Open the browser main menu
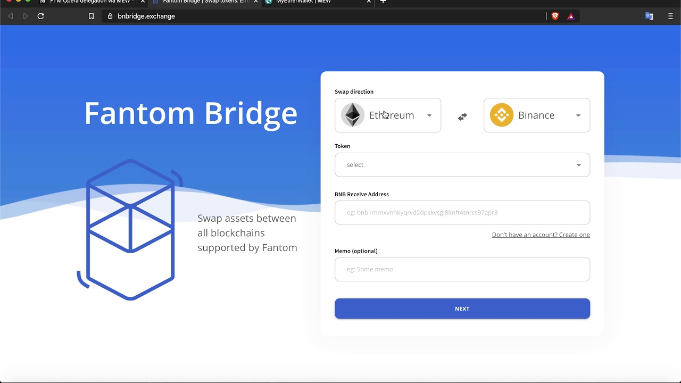 (670, 16)
